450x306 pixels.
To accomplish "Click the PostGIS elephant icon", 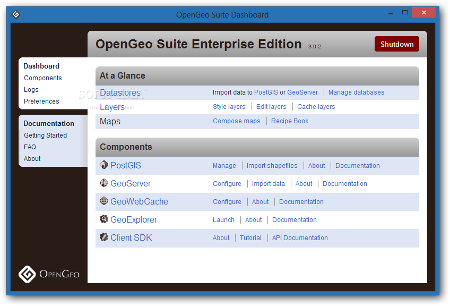I will (103, 165).
